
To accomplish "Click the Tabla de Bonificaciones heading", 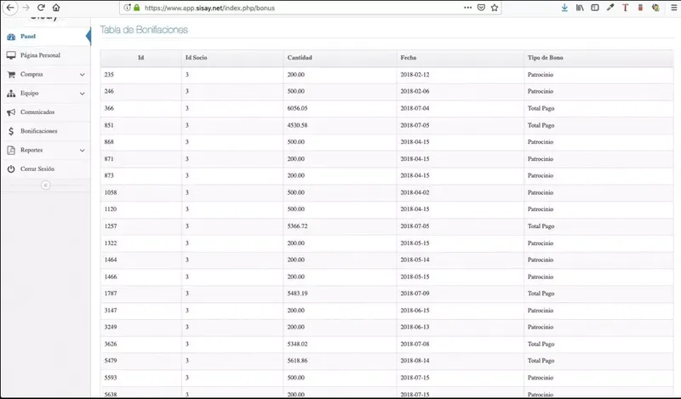I will tap(144, 30).
